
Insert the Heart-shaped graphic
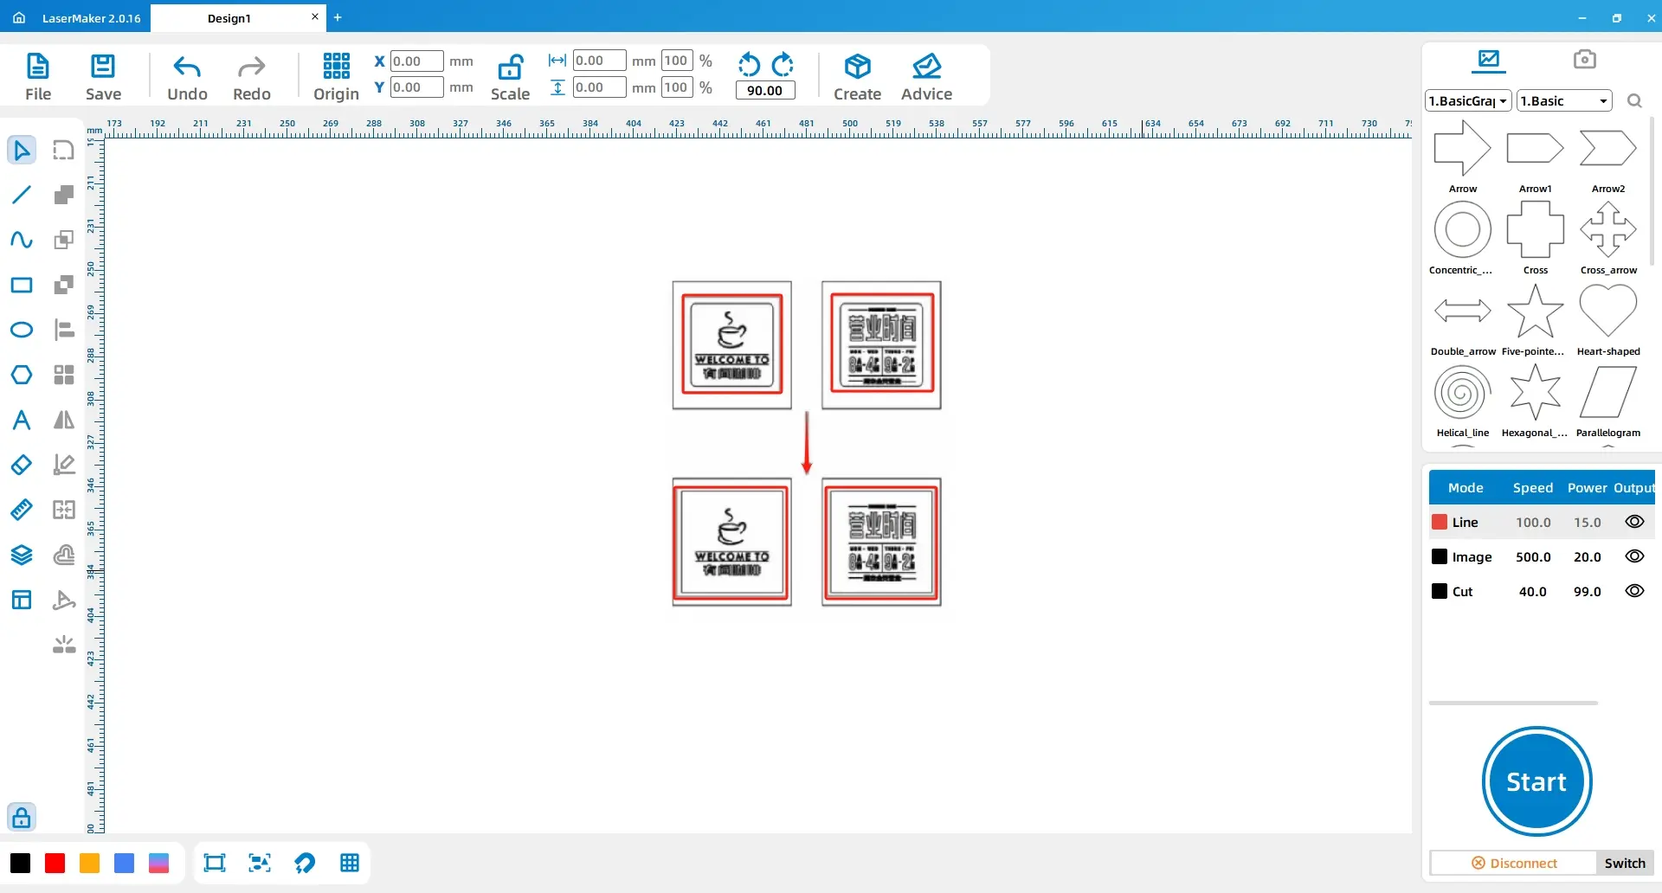point(1608,318)
